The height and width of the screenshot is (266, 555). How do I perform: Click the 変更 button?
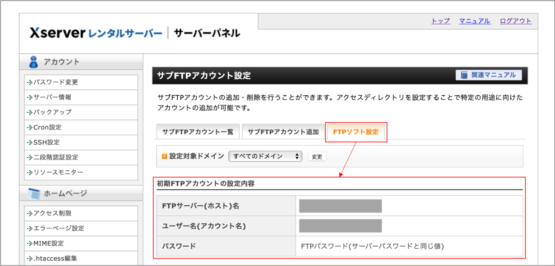[317, 156]
